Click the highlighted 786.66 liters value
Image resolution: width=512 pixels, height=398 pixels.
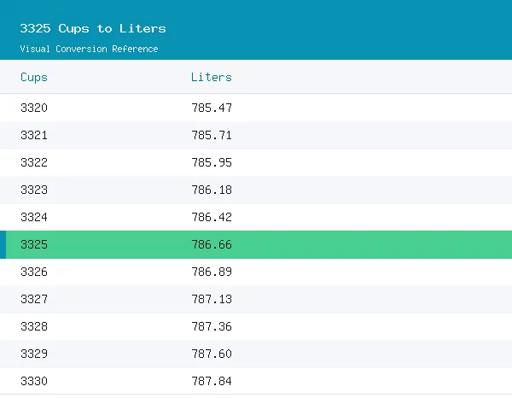click(x=212, y=244)
